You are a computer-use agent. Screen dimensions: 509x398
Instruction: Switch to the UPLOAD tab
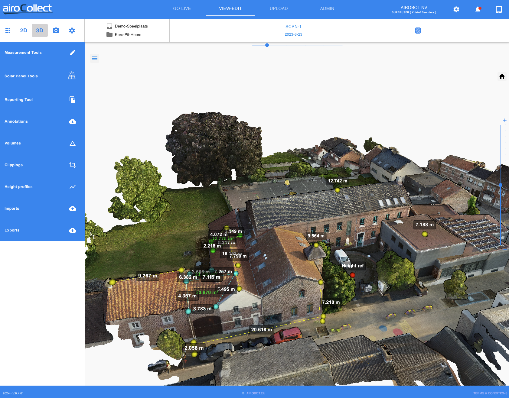[x=279, y=8]
